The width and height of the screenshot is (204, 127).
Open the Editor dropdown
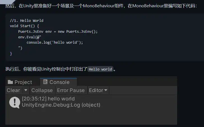click(98, 90)
